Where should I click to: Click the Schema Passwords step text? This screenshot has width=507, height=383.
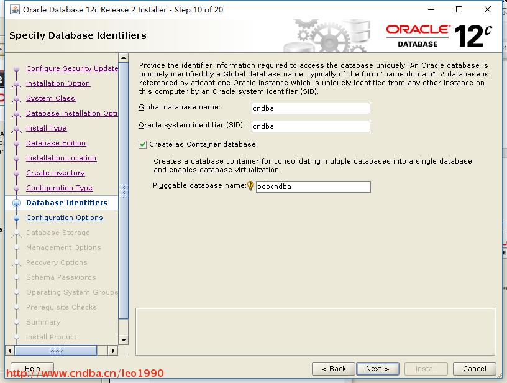pos(61,277)
